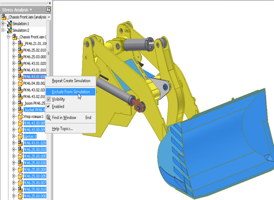Click part icon of PK46.04.00.002 row
The image size is (274, 200).
point(20,83)
